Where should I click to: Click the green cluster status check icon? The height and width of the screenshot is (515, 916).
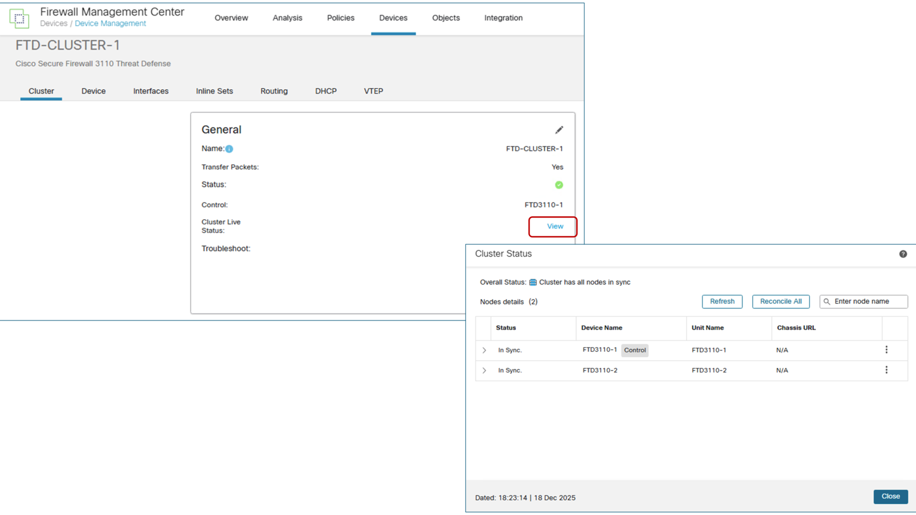coord(559,185)
